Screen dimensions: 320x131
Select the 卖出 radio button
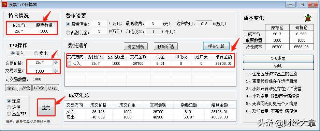point(36,53)
